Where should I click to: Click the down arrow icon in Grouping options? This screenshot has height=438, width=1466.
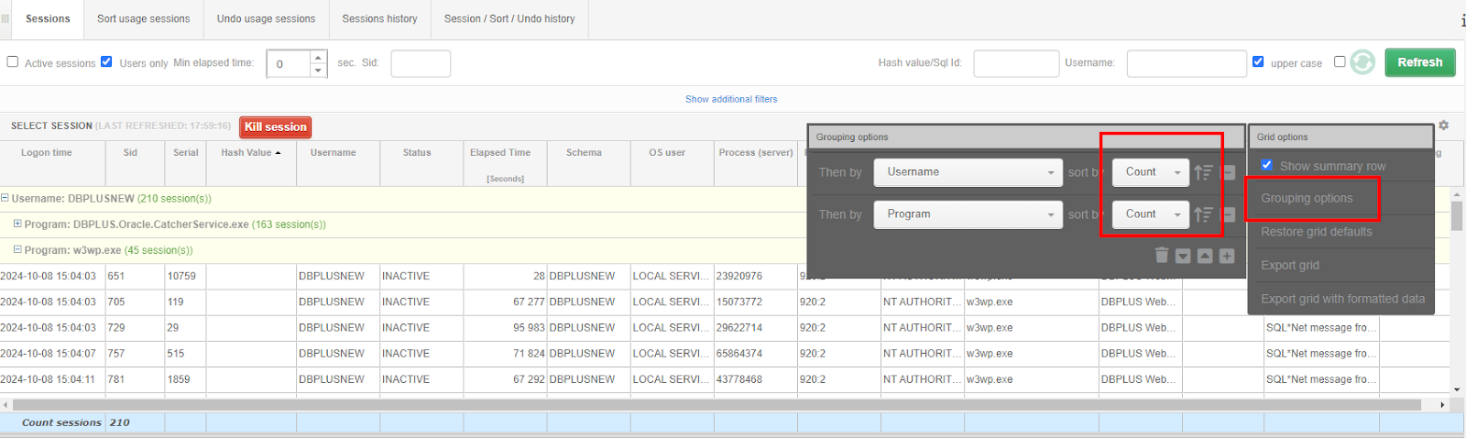click(x=1183, y=257)
